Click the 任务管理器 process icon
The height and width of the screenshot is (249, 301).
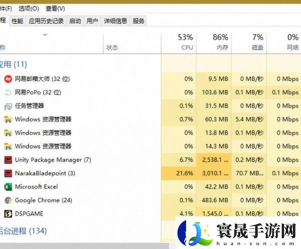pos(8,106)
